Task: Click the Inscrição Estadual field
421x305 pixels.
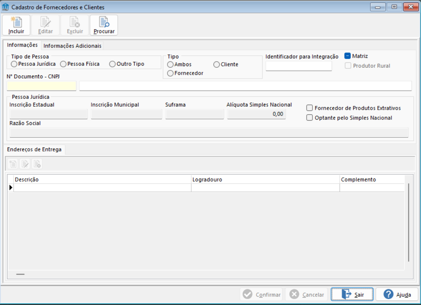Action: pyautogui.click(x=49, y=114)
